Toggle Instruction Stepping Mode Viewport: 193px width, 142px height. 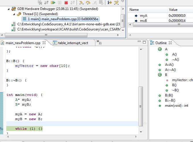(x=110, y=3)
